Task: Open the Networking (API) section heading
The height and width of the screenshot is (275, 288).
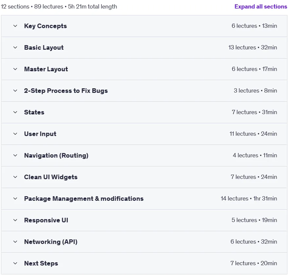Action: coord(51,242)
